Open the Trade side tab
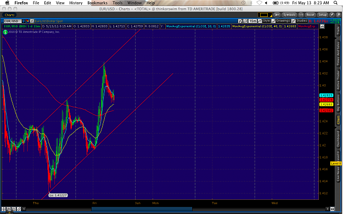Image resolution: width=343 pixels, height=214 pixels. (x=338, y=31)
